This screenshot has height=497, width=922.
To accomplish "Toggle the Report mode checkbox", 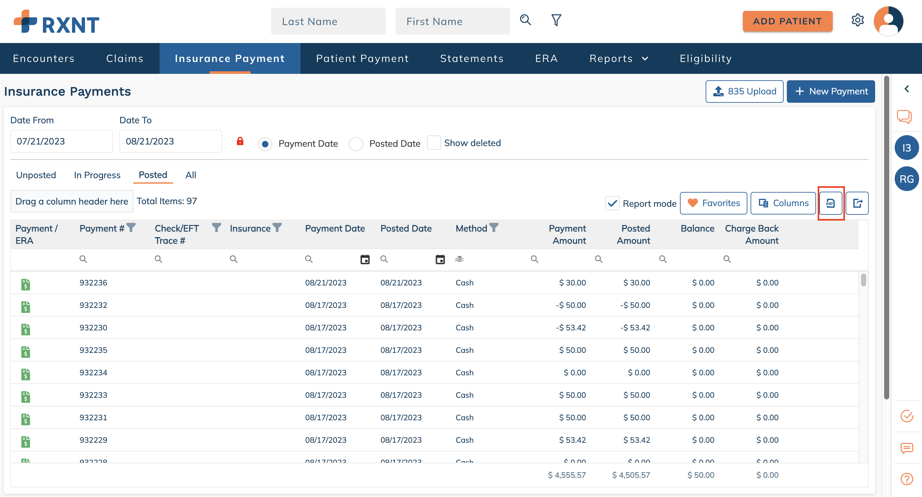I will (613, 203).
